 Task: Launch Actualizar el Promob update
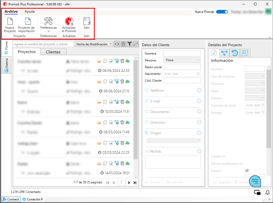[69, 25]
